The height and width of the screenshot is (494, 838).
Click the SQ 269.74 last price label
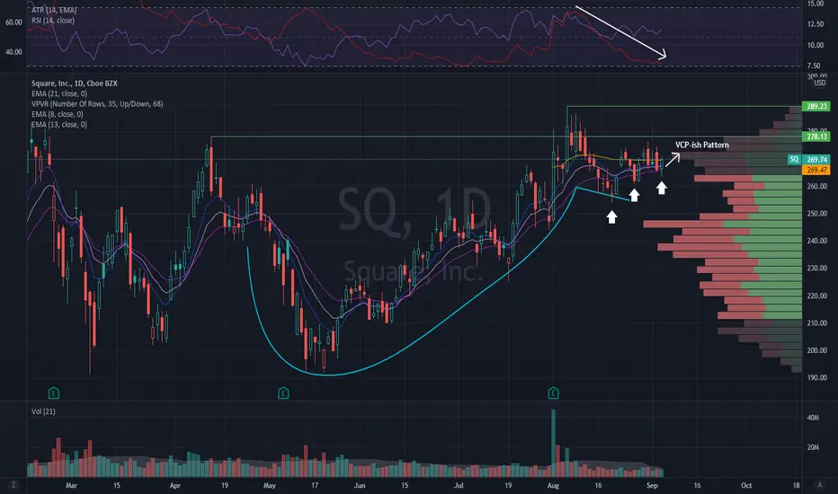[x=809, y=159]
